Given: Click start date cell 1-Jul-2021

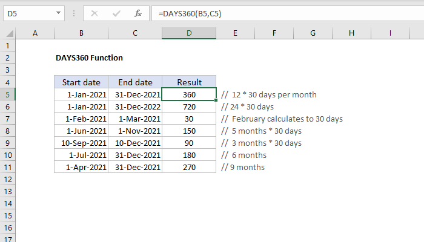Looking at the screenshot, I should pyautogui.click(x=81, y=155).
